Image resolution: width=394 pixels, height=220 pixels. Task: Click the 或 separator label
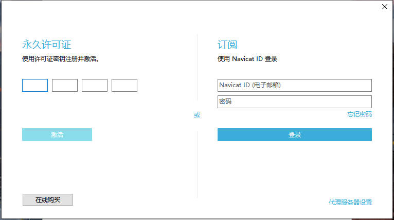(197, 115)
